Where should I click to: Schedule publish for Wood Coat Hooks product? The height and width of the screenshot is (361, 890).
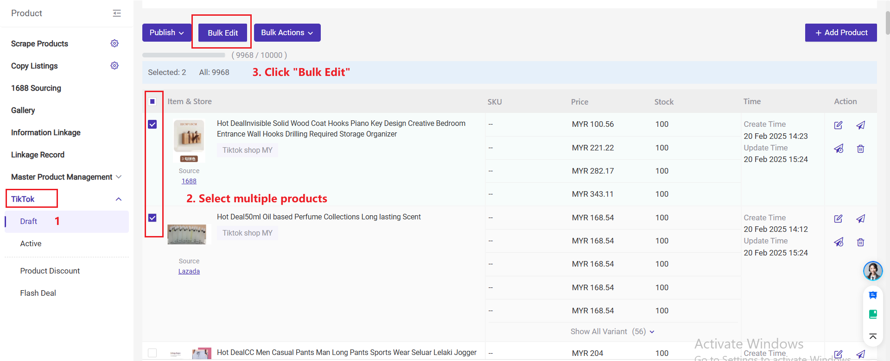(x=839, y=149)
